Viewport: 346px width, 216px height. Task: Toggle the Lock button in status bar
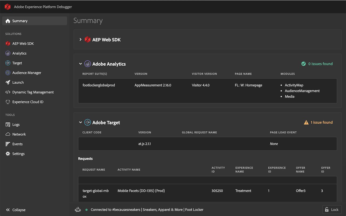pyautogui.click(x=332, y=210)
